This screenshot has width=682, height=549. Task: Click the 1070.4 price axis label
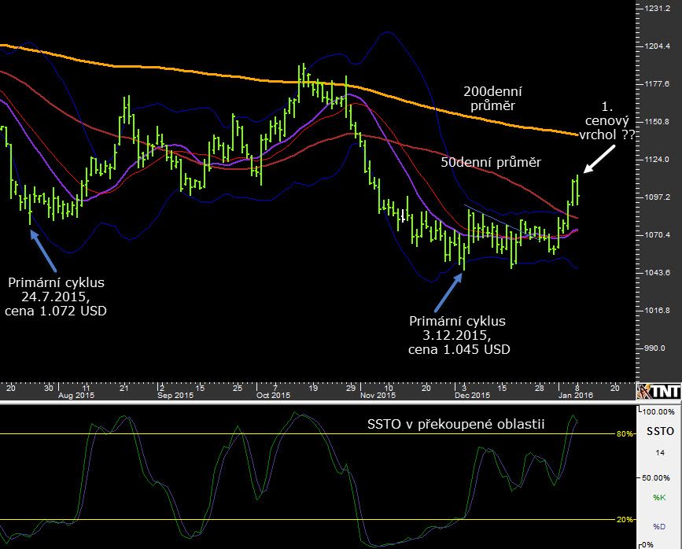658,235
